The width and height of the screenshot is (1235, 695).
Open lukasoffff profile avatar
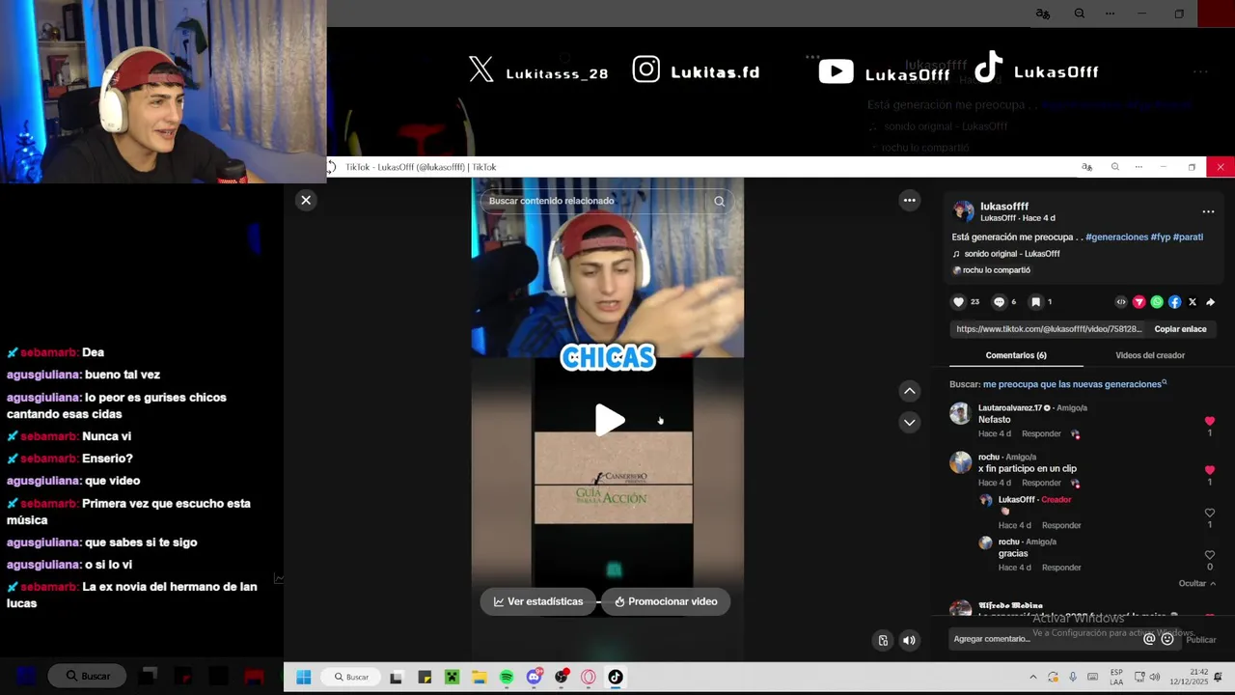pyautogui.click(x=963, y=211)
